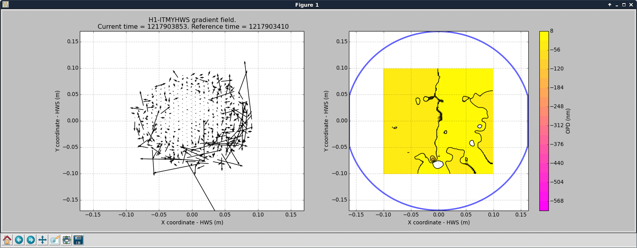Click the left plot's X-axis tick '0.05'

(225, 215)
